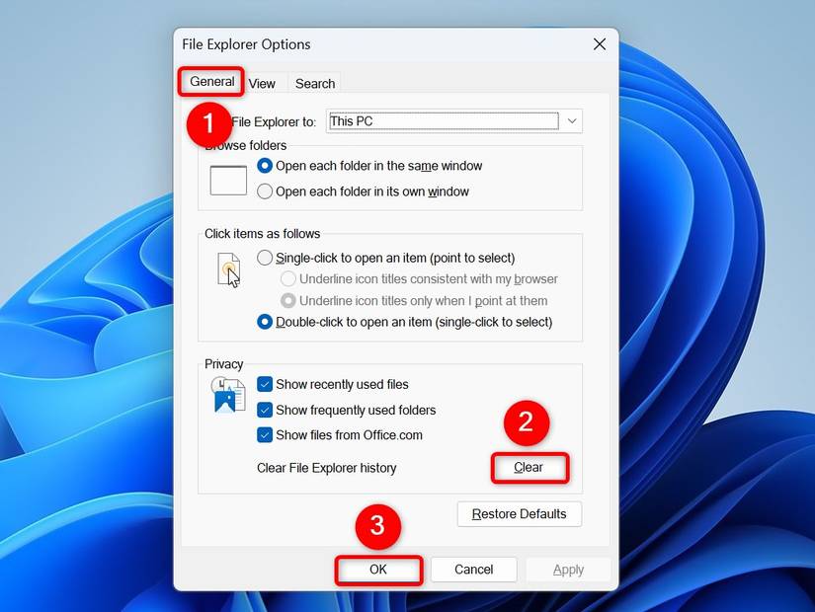Viewport: 815px width, 612px height.
Task: Click Restore Defaults
Action: (x=519, y=513)
